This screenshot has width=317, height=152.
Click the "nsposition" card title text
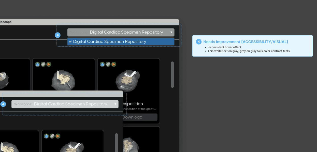click(133, 104)
